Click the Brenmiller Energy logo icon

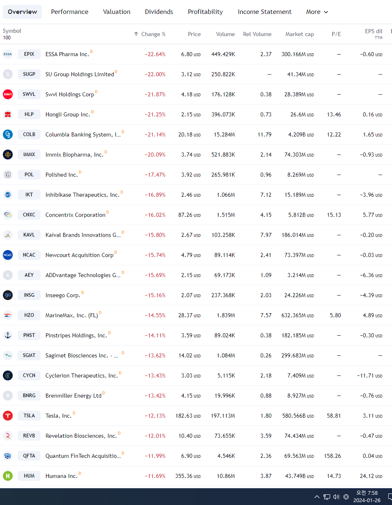pos(8,396)
